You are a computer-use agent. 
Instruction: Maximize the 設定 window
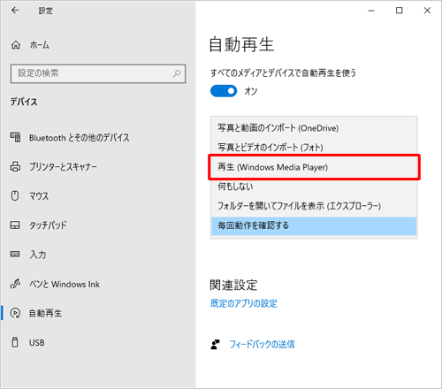tap(400, 11)
